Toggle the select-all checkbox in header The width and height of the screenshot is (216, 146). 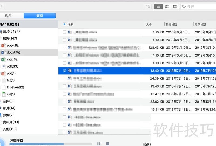click(x=64, y=24)
